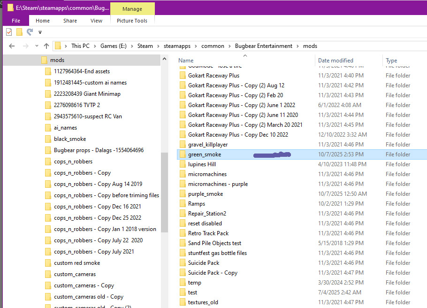Click the Retro Track Pack folder icon
The width and height of the screenshot is (427, 308).
tap(183, 233)
